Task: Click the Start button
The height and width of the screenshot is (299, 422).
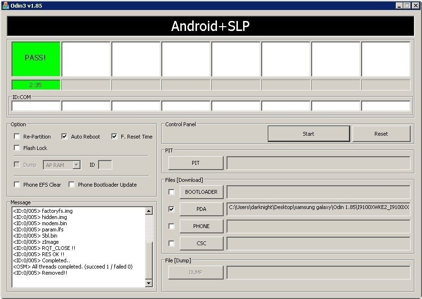Action: click(309, 134)
